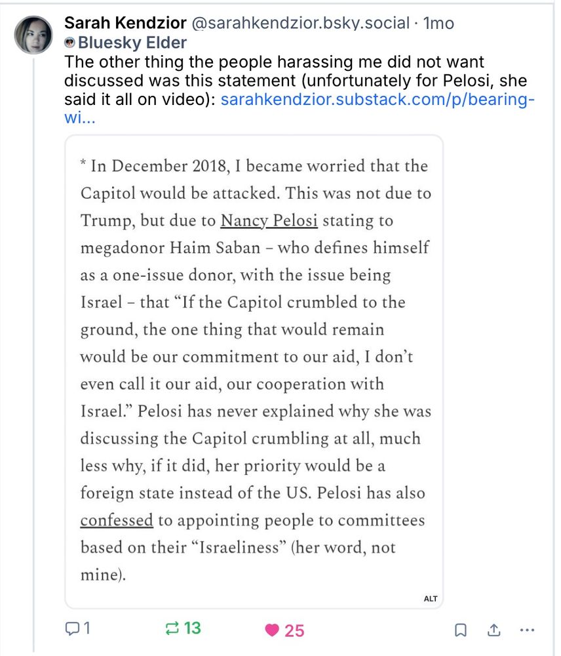Click the underlined Nancy Pelosi text
This screenshot has height=656, width=561.
tap(269, 221)
